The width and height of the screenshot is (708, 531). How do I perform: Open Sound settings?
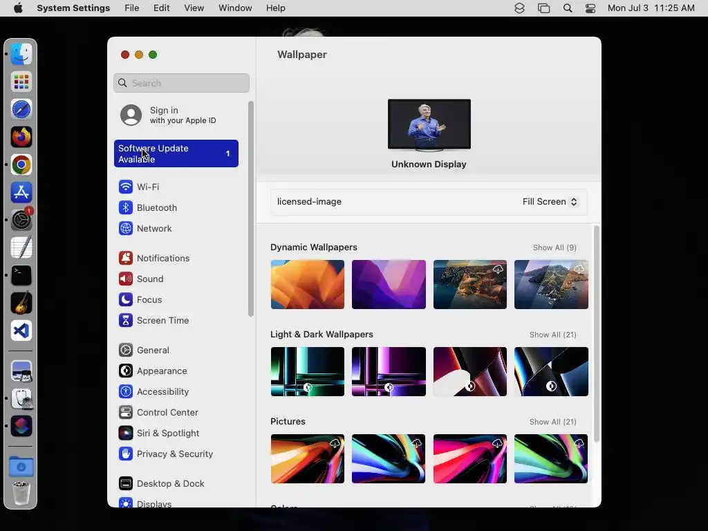pos(141,279)
